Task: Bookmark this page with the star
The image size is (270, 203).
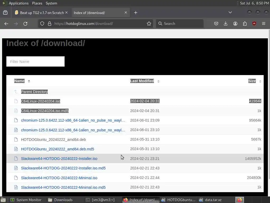Action: (149, 24)
